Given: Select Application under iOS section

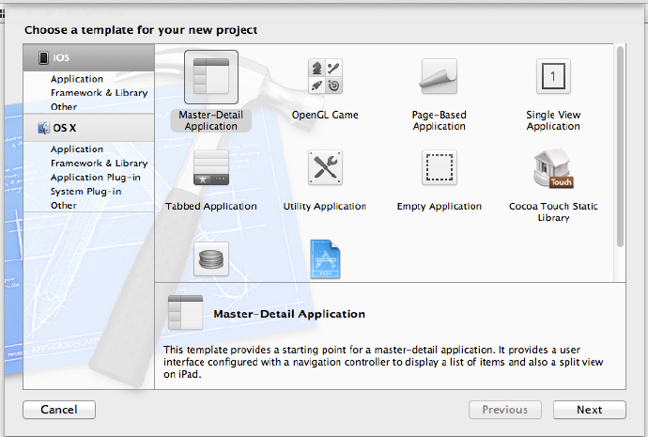Looking at the screenshot, I should click(x=77, y=79).
